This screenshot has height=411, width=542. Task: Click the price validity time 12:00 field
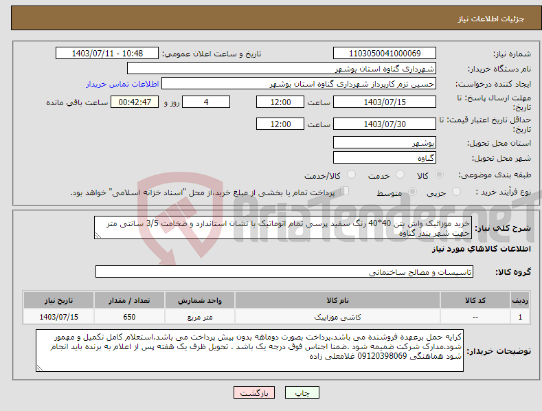(280, 124)
